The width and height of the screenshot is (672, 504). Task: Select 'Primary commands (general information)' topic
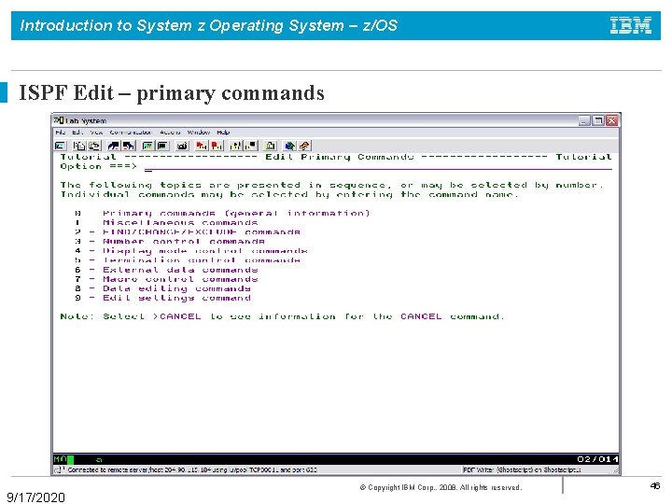(236, 213)
